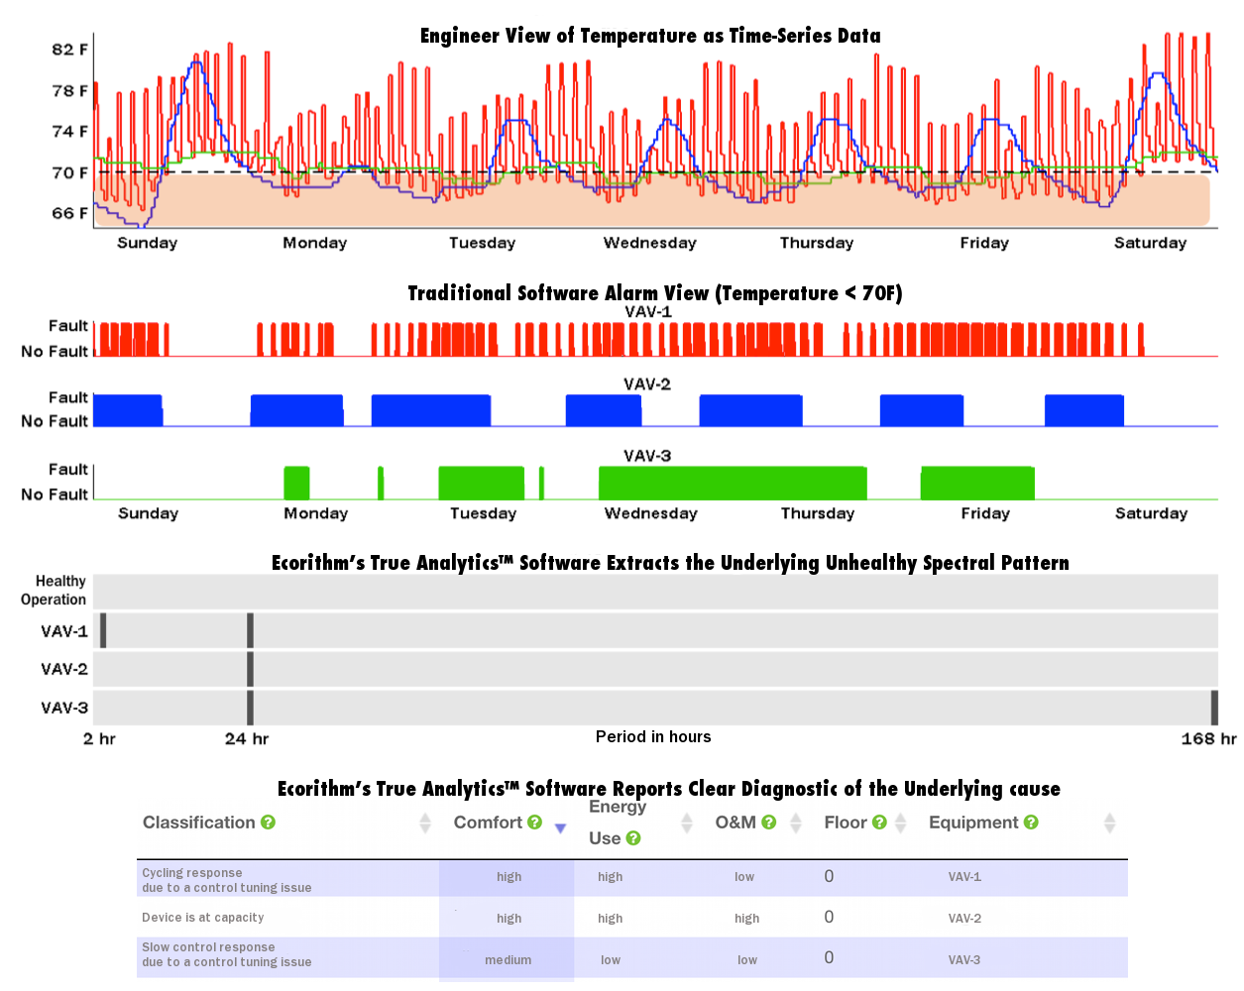Click 'Saturday' label under the VAV-3 alarm chart

(1151, 513)
